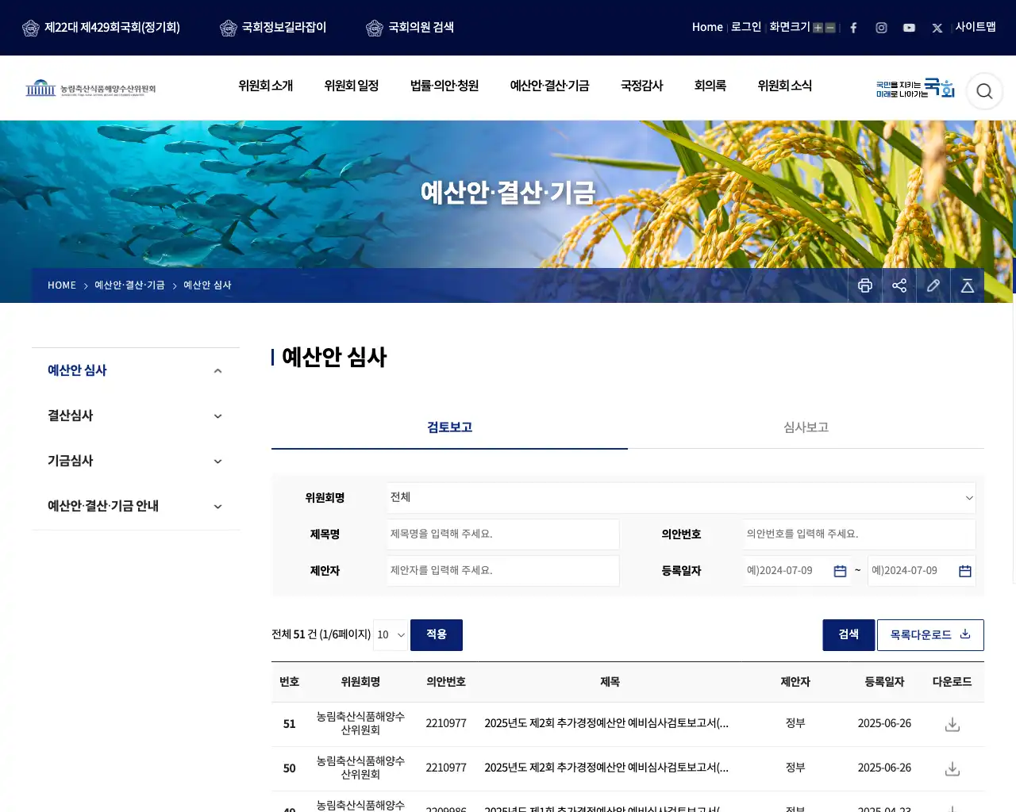1016x812 pixels.
Task: Download file for row number 51
Action: coord(952,724)
